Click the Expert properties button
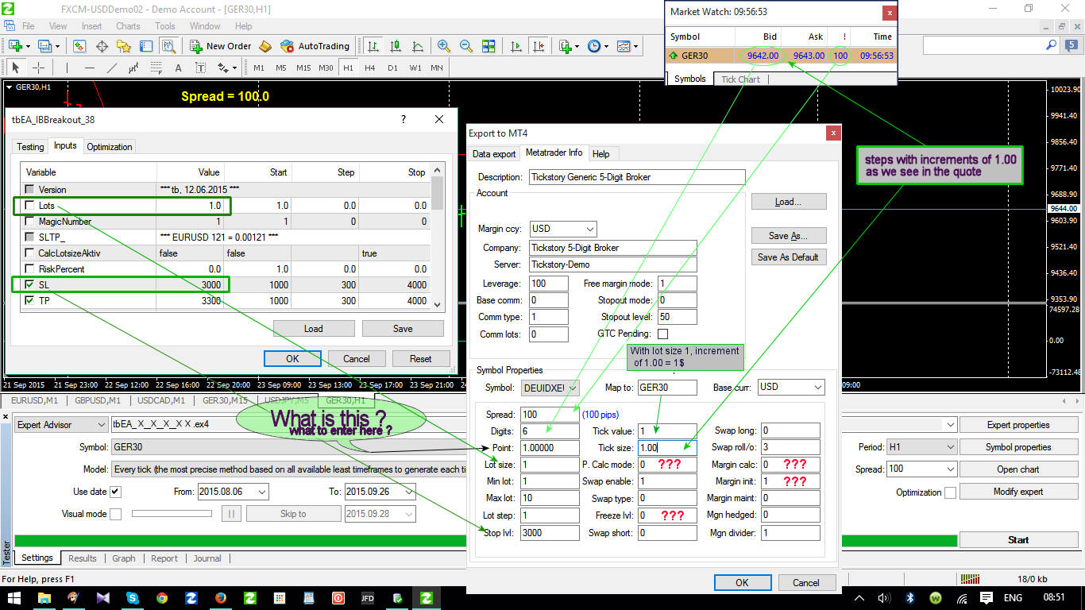 tap(1018, 425)
